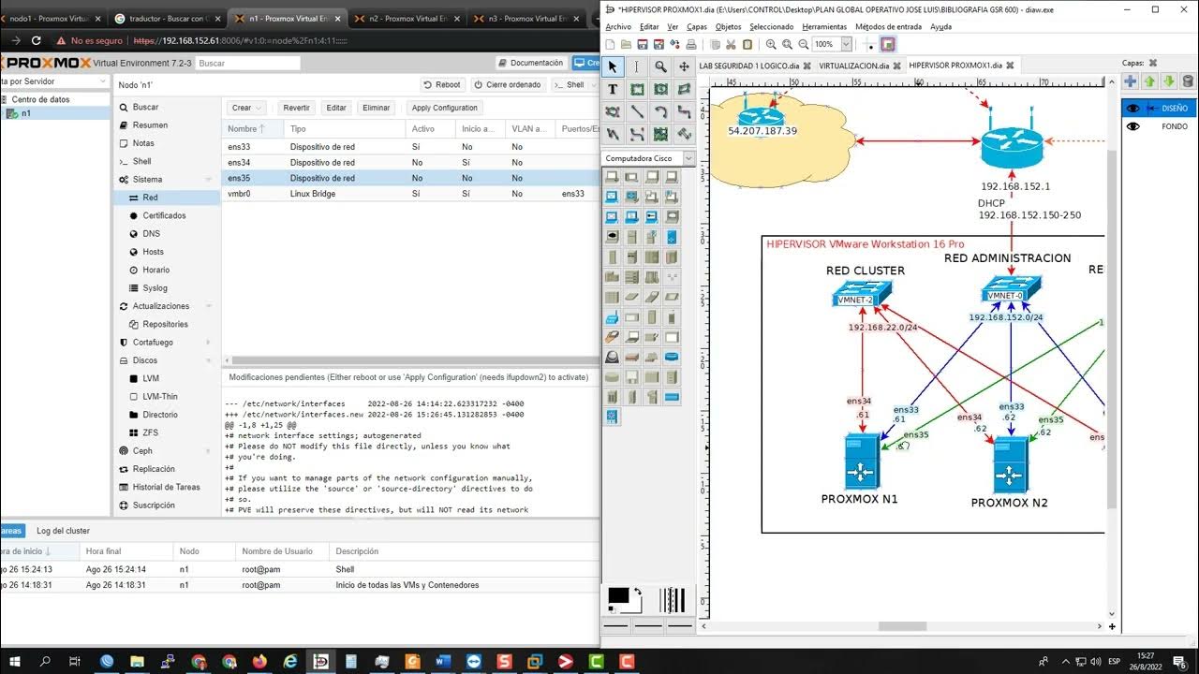The width and height of the screenshot is (1199, 674).
Task: Switch to Log del cluster tab
Action: 64,531
